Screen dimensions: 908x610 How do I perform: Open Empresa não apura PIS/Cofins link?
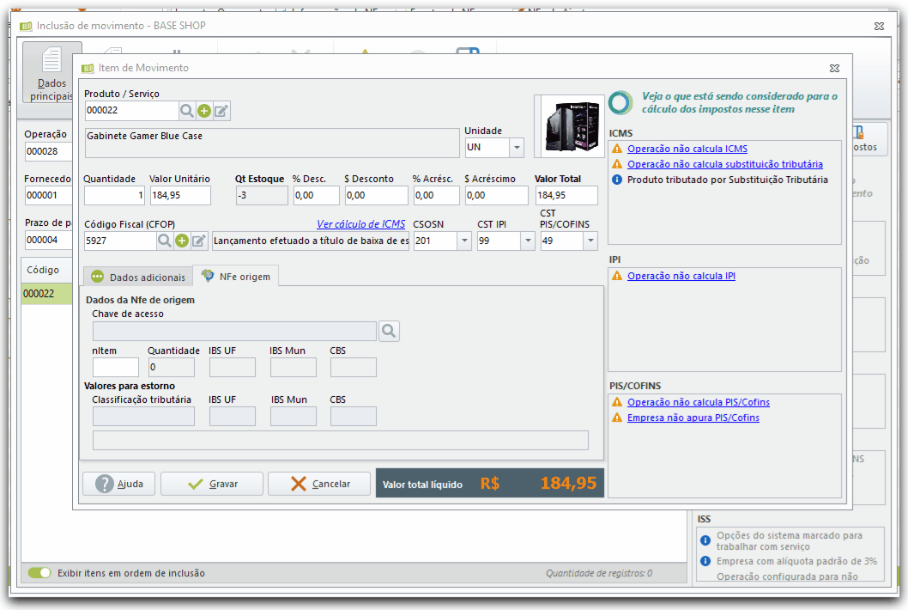(x=693, y=418)
